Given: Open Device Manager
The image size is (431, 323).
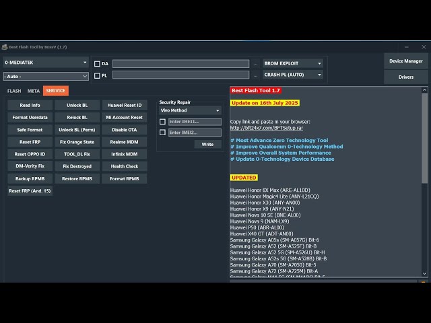Looking at the screenshot, I should point(406,61).
